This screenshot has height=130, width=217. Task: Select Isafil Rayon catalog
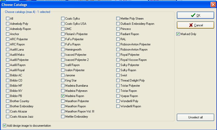(63, 65)
